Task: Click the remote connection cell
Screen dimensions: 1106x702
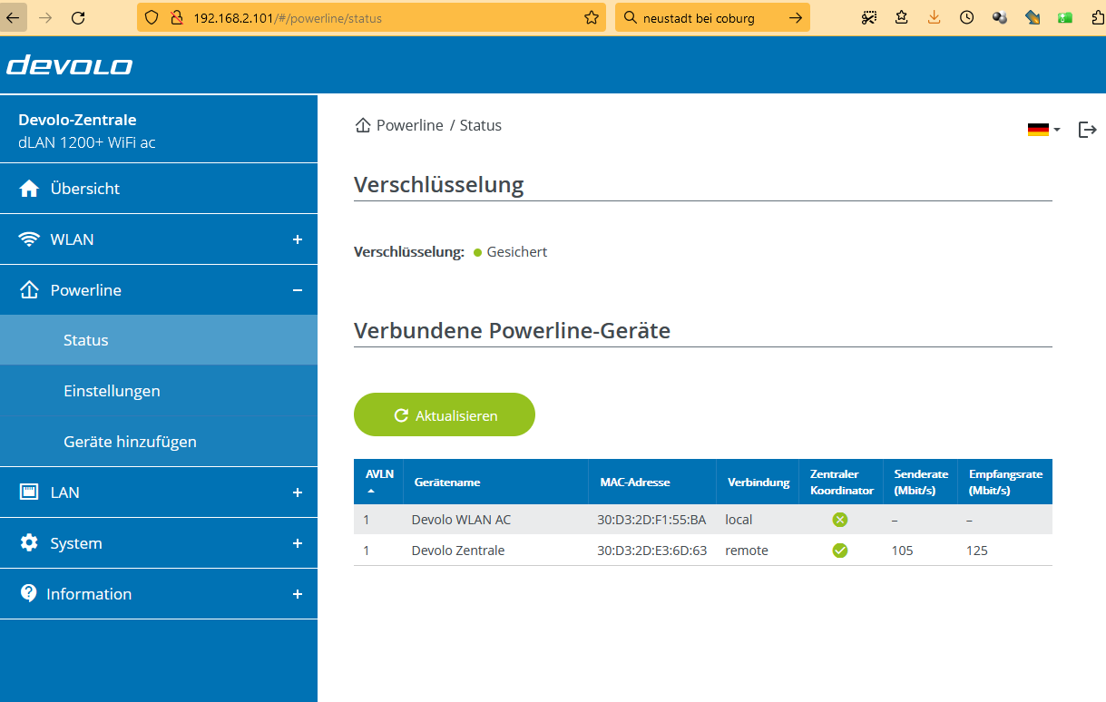Action: [747, 551]
